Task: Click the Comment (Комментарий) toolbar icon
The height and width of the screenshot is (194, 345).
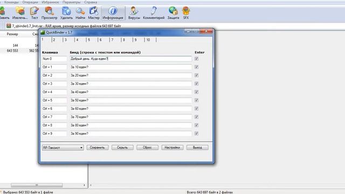Action: pos(154,13)
